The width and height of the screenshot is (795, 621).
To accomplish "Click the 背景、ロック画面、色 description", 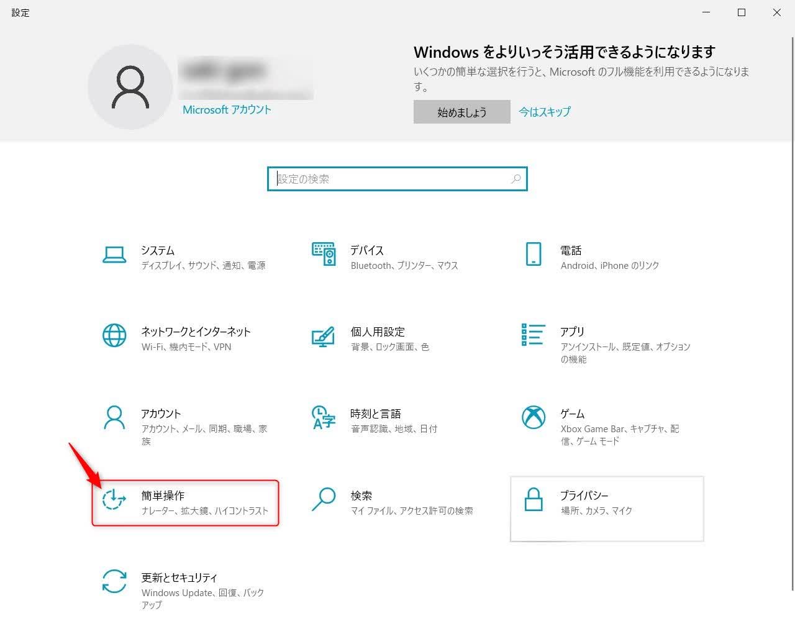I will tap(390, 347).
